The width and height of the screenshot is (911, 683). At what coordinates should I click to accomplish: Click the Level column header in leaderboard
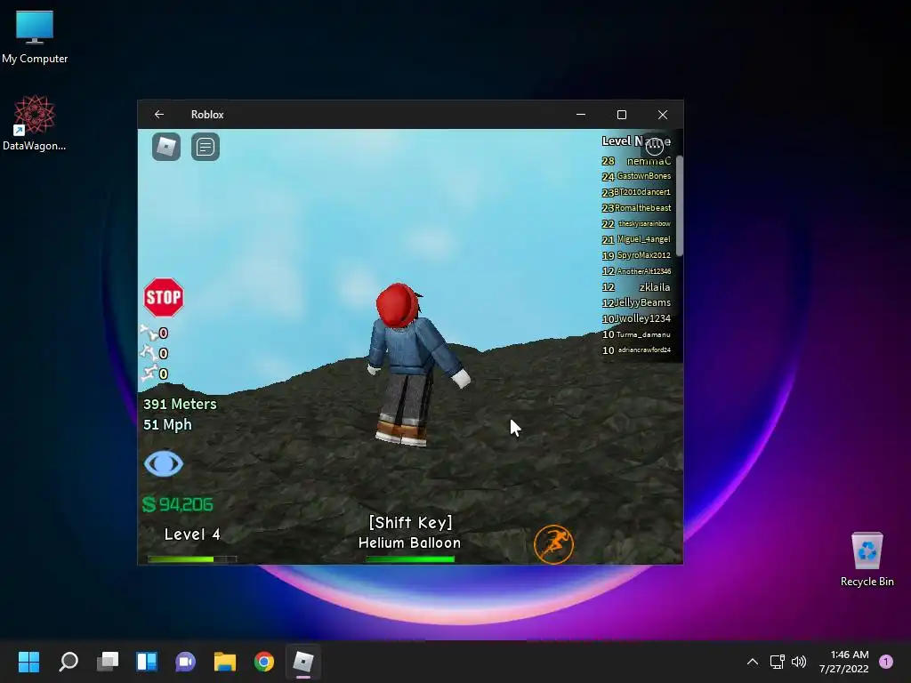coord(616,141)
